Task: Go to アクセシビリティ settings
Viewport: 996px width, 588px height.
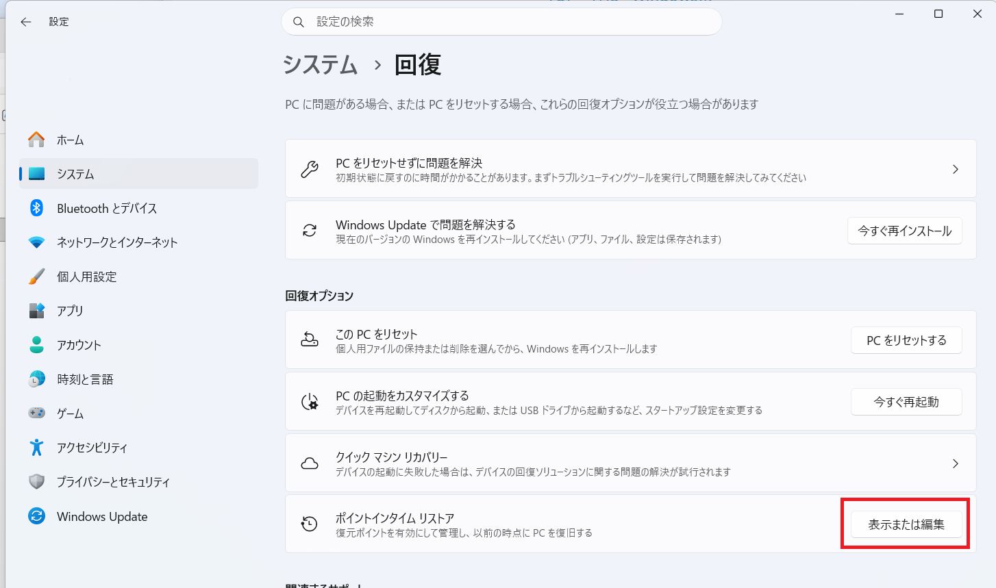Action: tap(138, 448)
